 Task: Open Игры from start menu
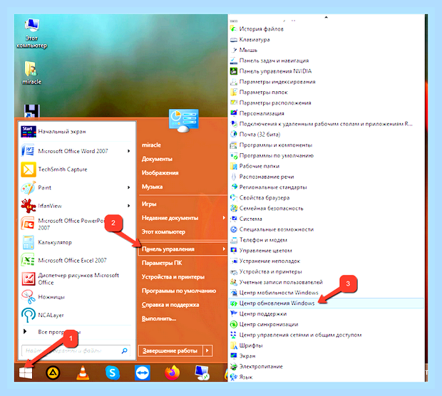point(149,204)
